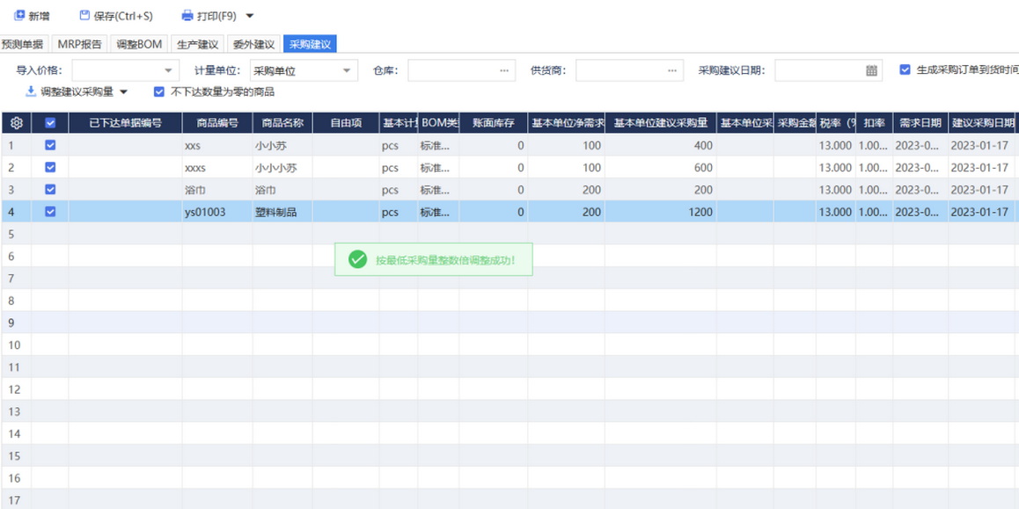Switch to the 生产建议 tab

(197, 44)
